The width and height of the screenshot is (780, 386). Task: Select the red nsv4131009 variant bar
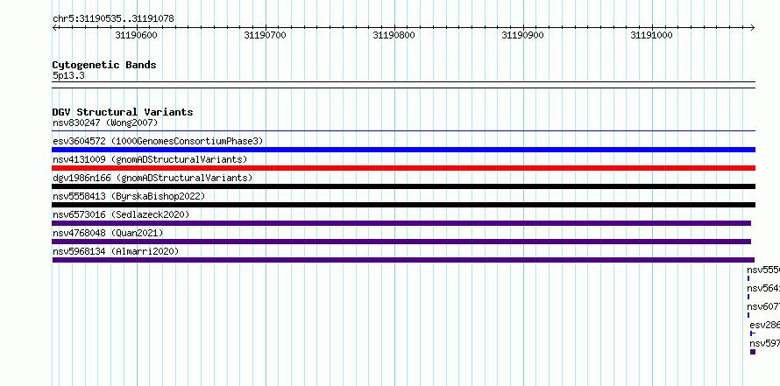click(404, 168)
